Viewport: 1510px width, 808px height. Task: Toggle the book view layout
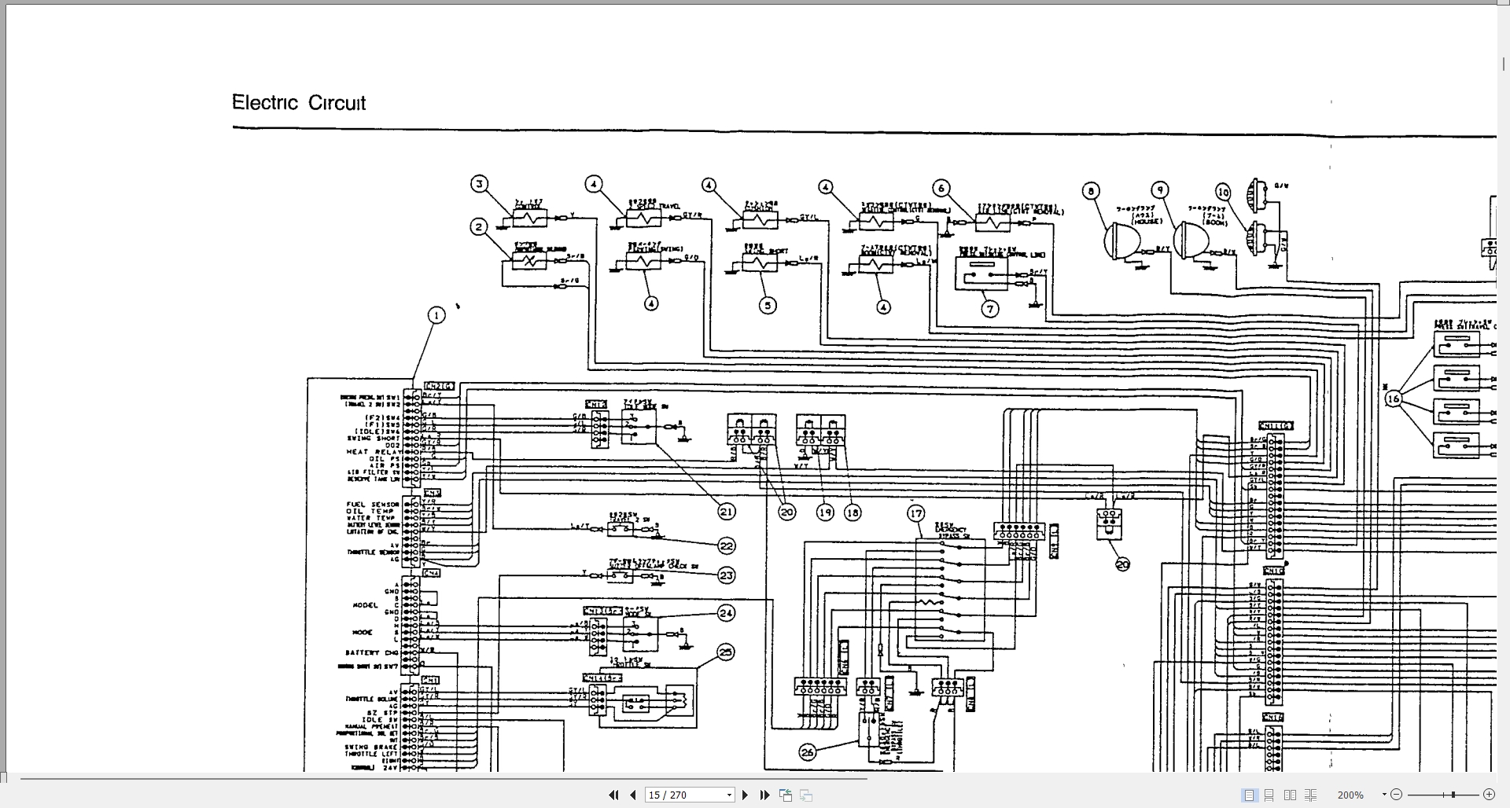[x=1312, y=795]
